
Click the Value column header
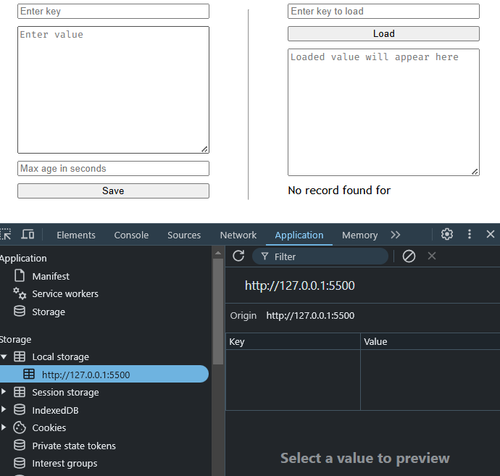tap(430, 341)
